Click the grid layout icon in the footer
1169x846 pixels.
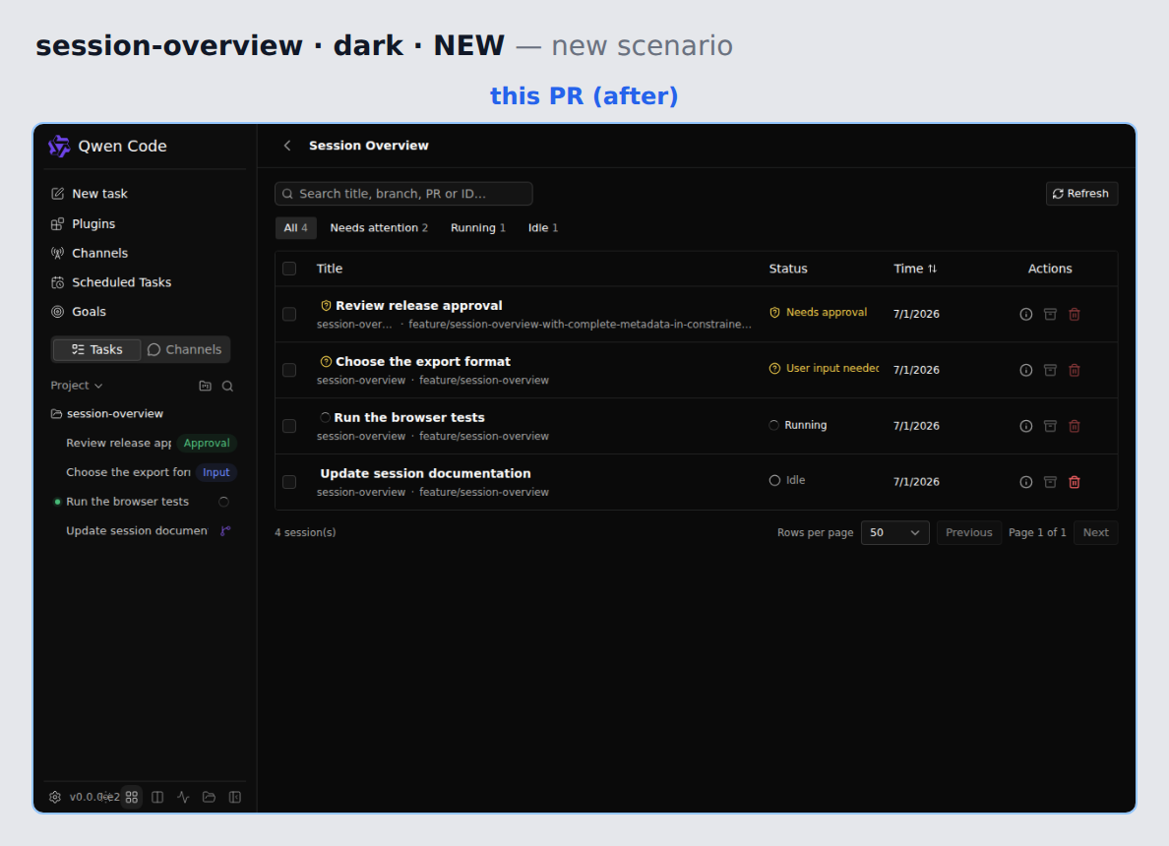point(132,798)
